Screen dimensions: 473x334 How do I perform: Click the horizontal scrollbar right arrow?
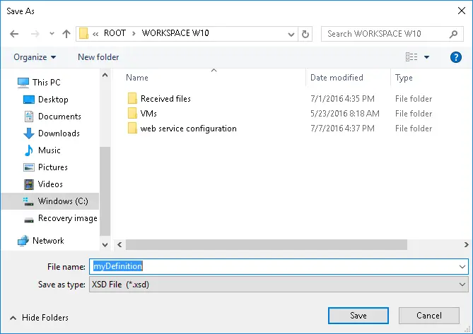[x=467, y=244]
